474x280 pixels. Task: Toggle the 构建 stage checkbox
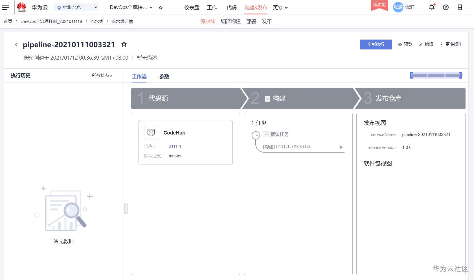pyautogui.click(x=267, y=99)
